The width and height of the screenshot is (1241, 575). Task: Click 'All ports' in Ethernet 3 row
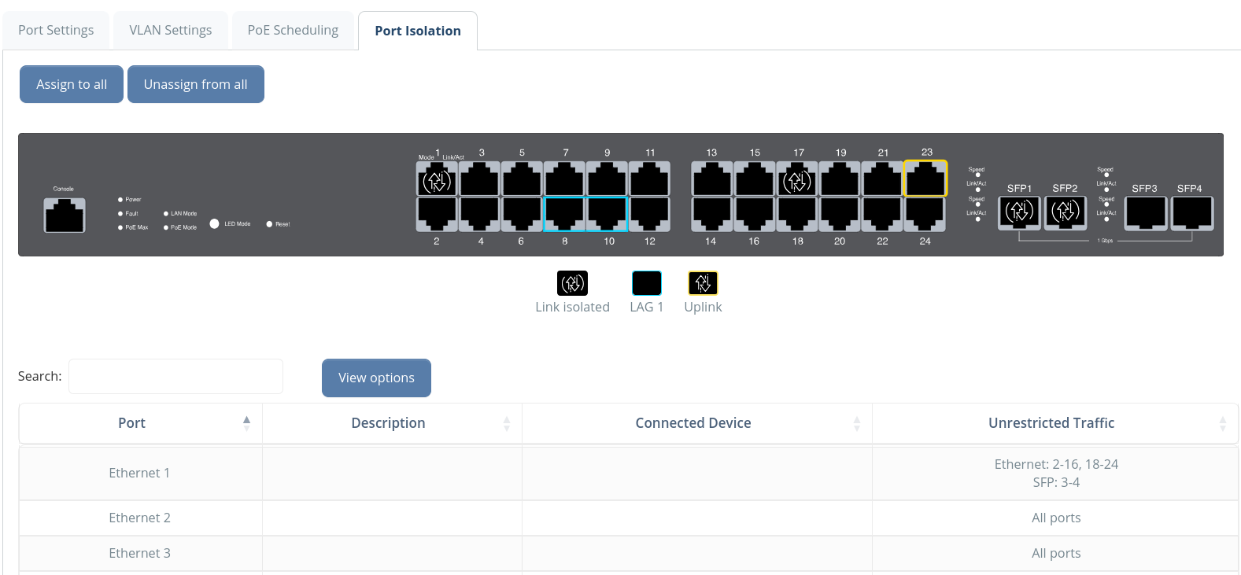[x=1056, y=553]
